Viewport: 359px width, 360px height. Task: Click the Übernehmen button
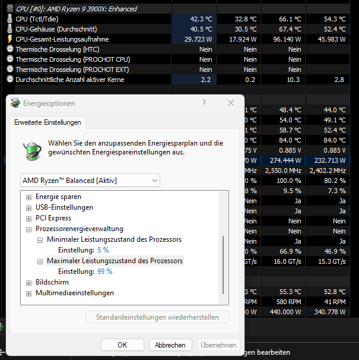click(218, 345)
